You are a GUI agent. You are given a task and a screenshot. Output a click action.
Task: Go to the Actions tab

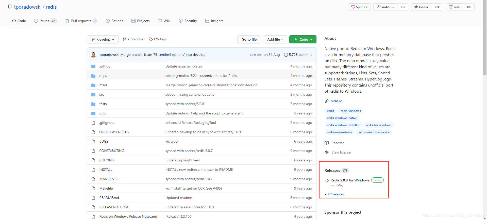coord(114,21)
